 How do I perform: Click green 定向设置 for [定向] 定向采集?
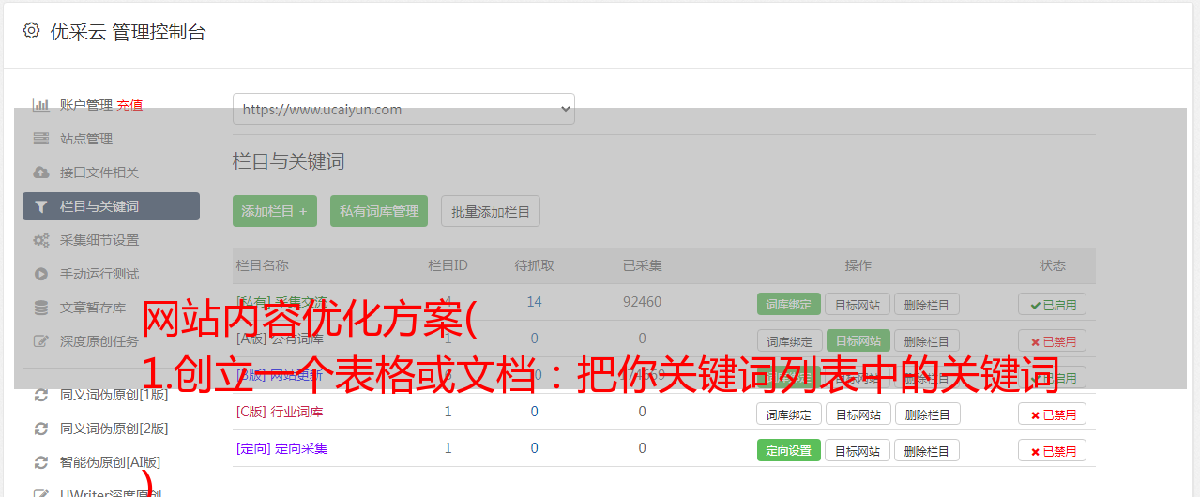click(789, 450)
